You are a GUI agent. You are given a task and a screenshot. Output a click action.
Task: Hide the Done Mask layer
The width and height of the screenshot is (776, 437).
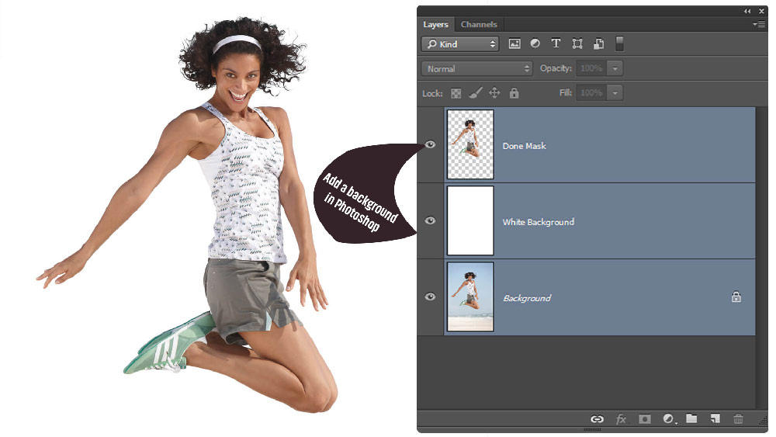tap(430, 144)
